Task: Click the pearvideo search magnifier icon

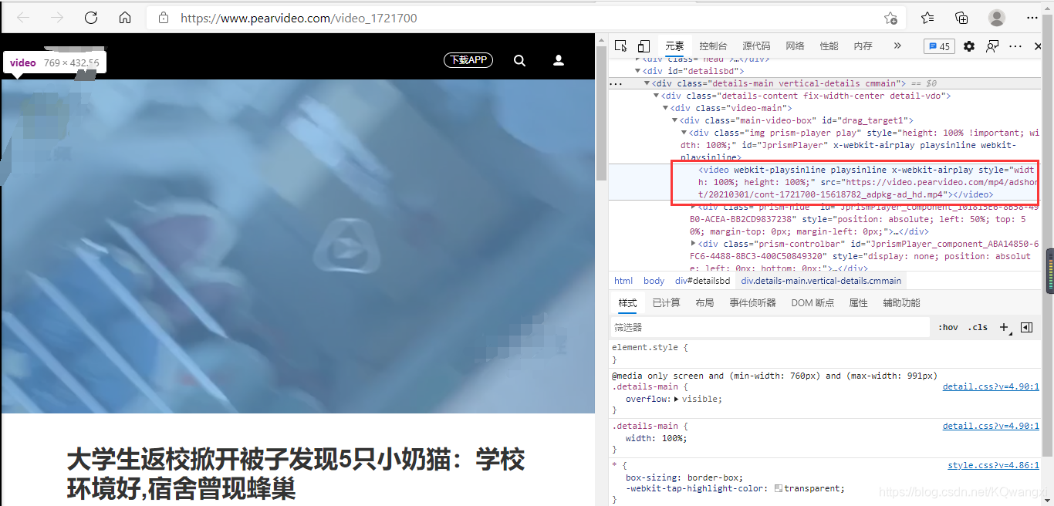Action: [519, 60]
